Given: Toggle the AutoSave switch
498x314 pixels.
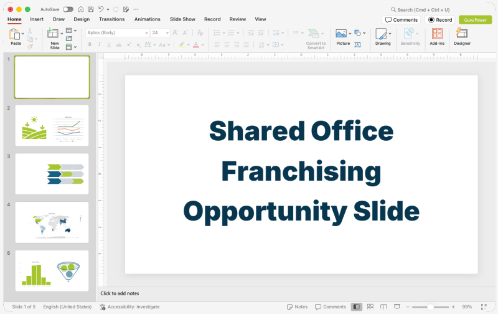Looking at the screenshot, I should click(68, 9).
